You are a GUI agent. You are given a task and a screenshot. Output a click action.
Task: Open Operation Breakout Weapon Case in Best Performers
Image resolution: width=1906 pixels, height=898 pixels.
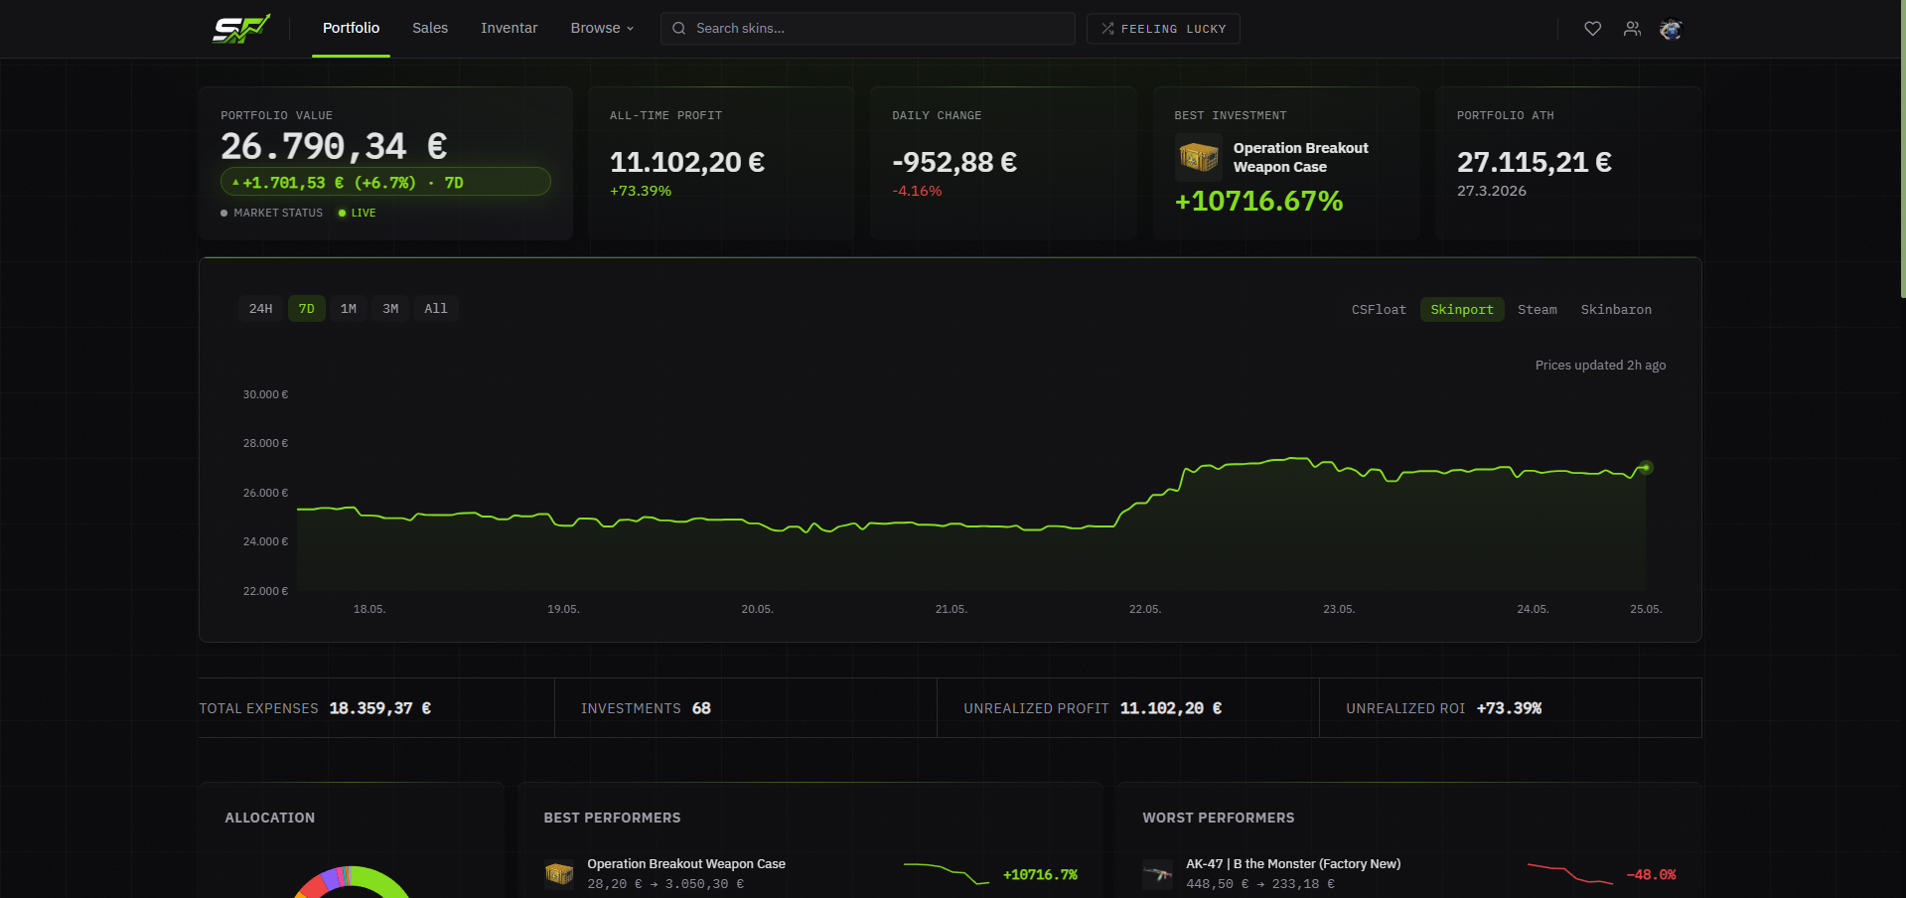(x=686, y=864)
